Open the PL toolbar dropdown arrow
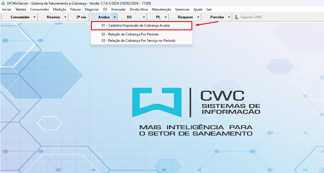324x173 pixels. (166, 17)
